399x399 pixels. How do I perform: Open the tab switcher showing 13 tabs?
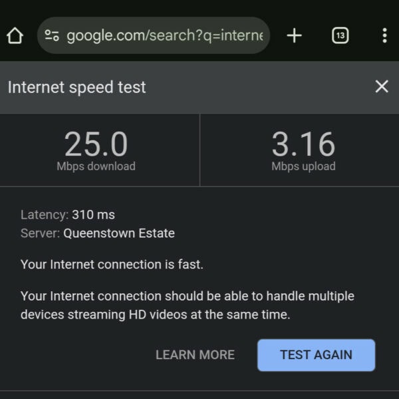[x=340, y=36]
